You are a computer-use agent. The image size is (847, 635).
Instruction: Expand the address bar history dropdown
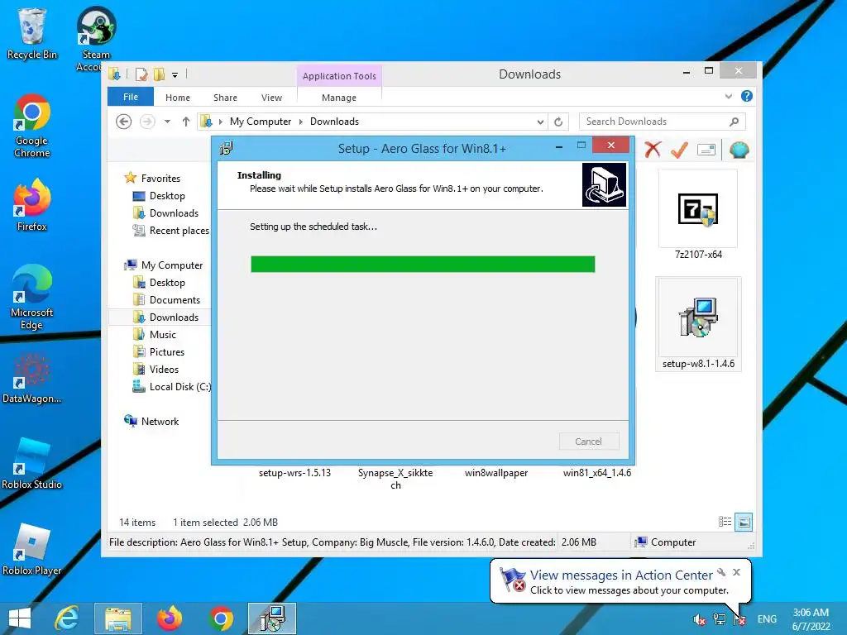540,122
